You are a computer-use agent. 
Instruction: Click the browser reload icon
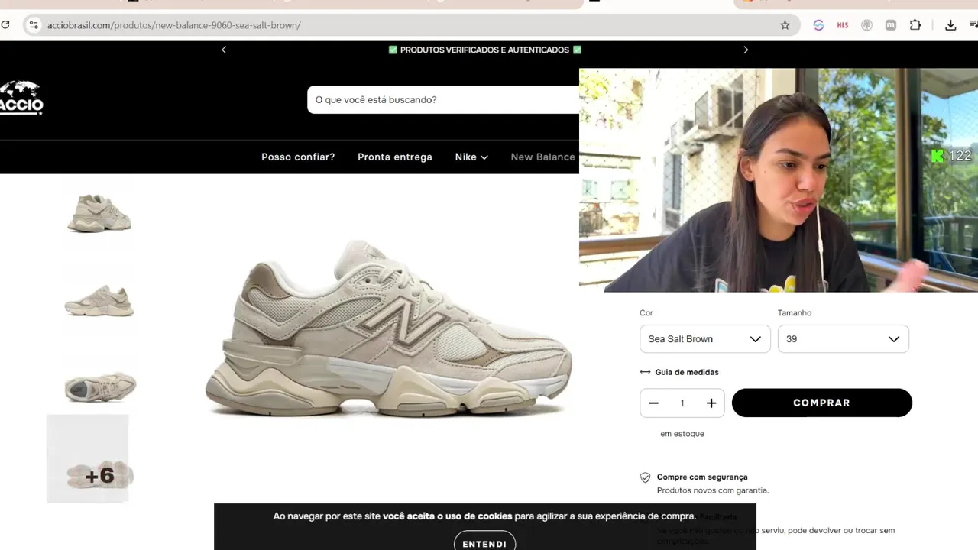(x=5, y=25)
